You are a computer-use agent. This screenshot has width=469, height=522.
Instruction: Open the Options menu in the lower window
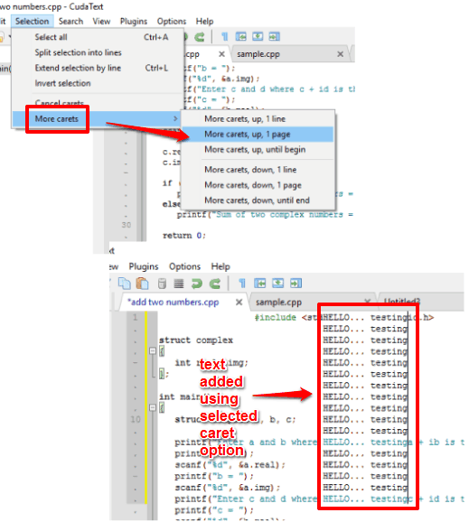point(185,266)
